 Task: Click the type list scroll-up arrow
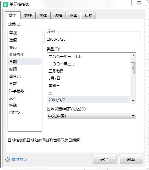(x=133, y=56)
